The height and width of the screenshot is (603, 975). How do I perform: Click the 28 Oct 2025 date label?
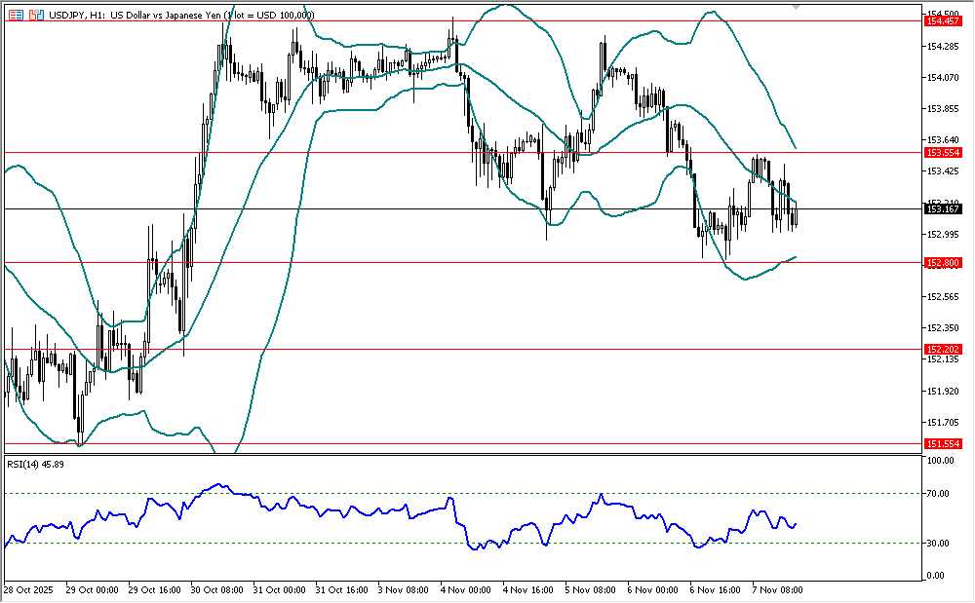pos(29,590)
